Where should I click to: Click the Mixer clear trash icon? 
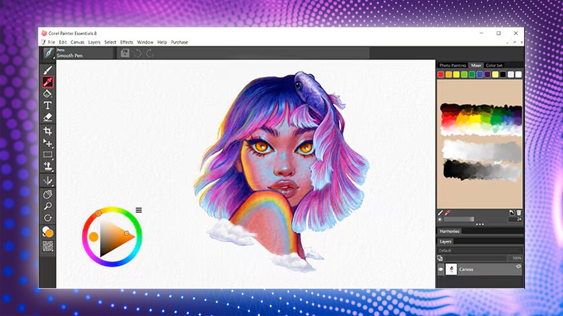tap(519, 213)
